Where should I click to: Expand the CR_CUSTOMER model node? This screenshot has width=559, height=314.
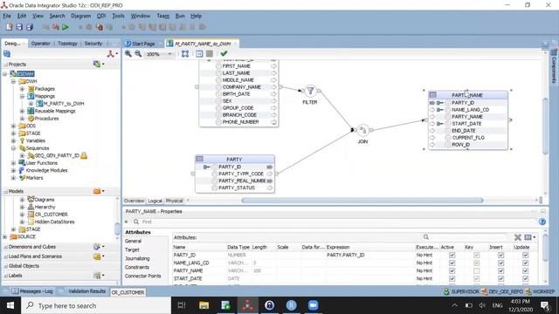pyautogui.click(x=22, y=215)
